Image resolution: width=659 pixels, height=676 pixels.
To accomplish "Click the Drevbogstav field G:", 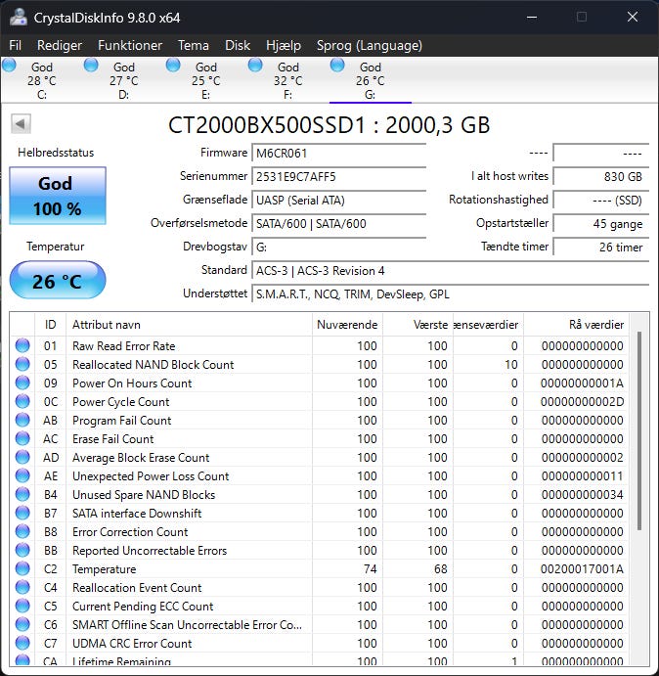I will (338, 248).
